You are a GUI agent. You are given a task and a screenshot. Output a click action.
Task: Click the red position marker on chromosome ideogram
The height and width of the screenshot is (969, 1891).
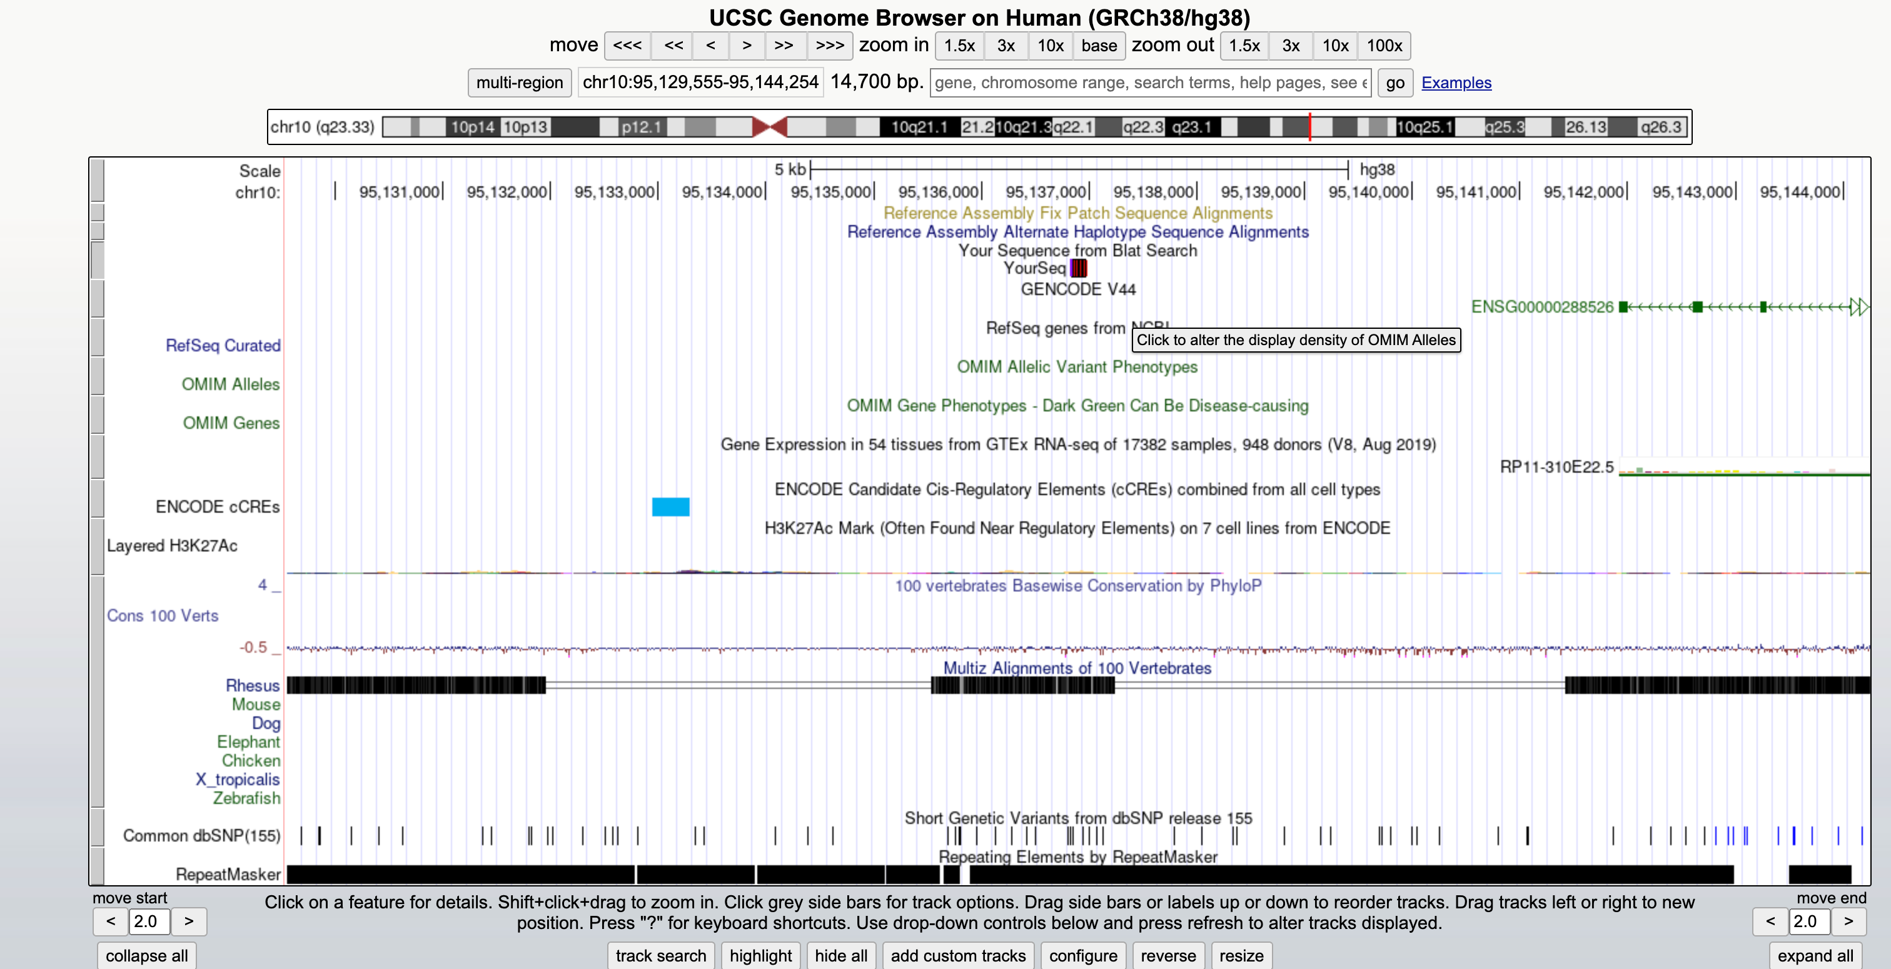coord(1309,127)
